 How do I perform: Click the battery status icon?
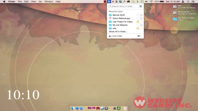pyautogui.click(x=162, y=2)
